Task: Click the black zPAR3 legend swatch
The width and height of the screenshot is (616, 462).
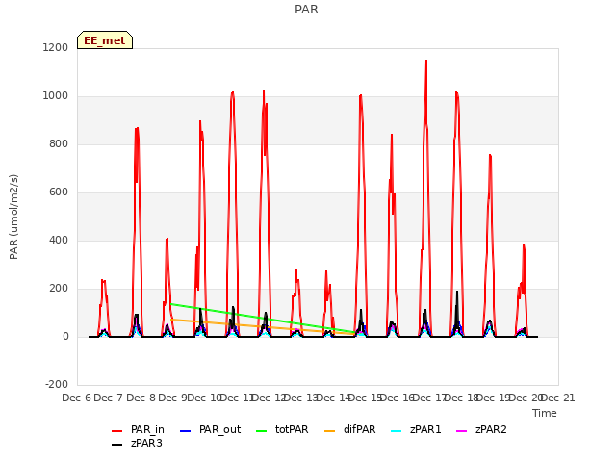Action: pyautogui.click(x=117, y=445)
